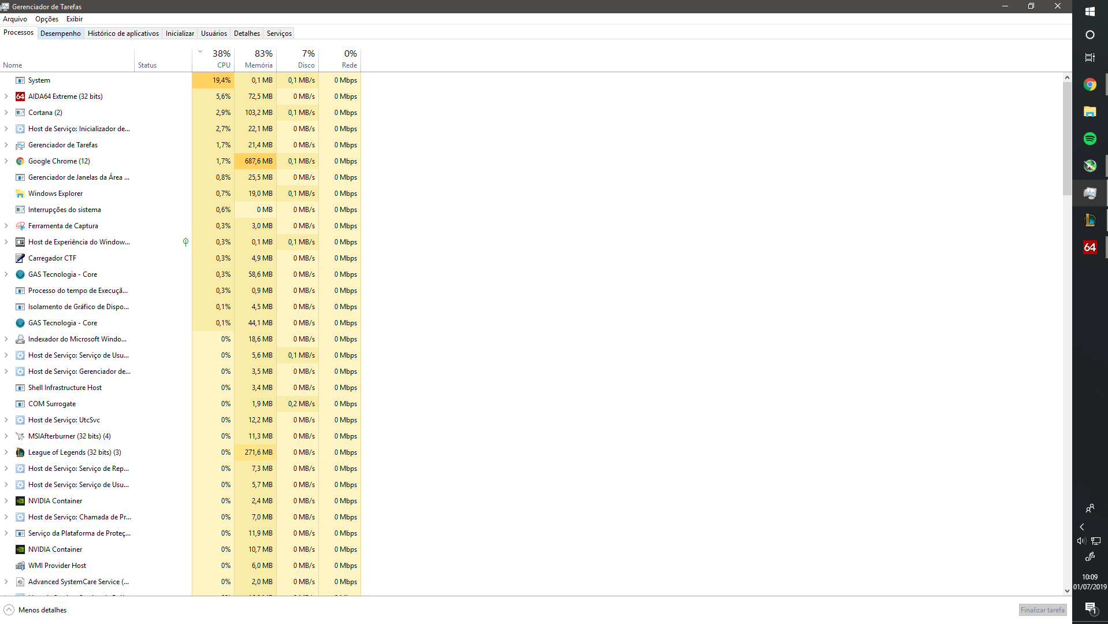Click the Indexador do Microsoft Windows icon

(20, 339)
